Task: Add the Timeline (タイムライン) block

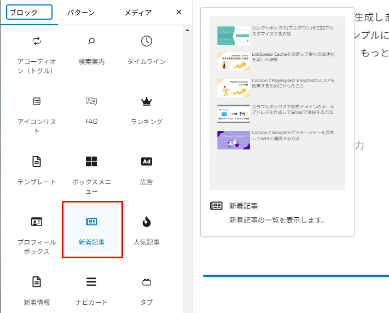Action: click(146, 52)
